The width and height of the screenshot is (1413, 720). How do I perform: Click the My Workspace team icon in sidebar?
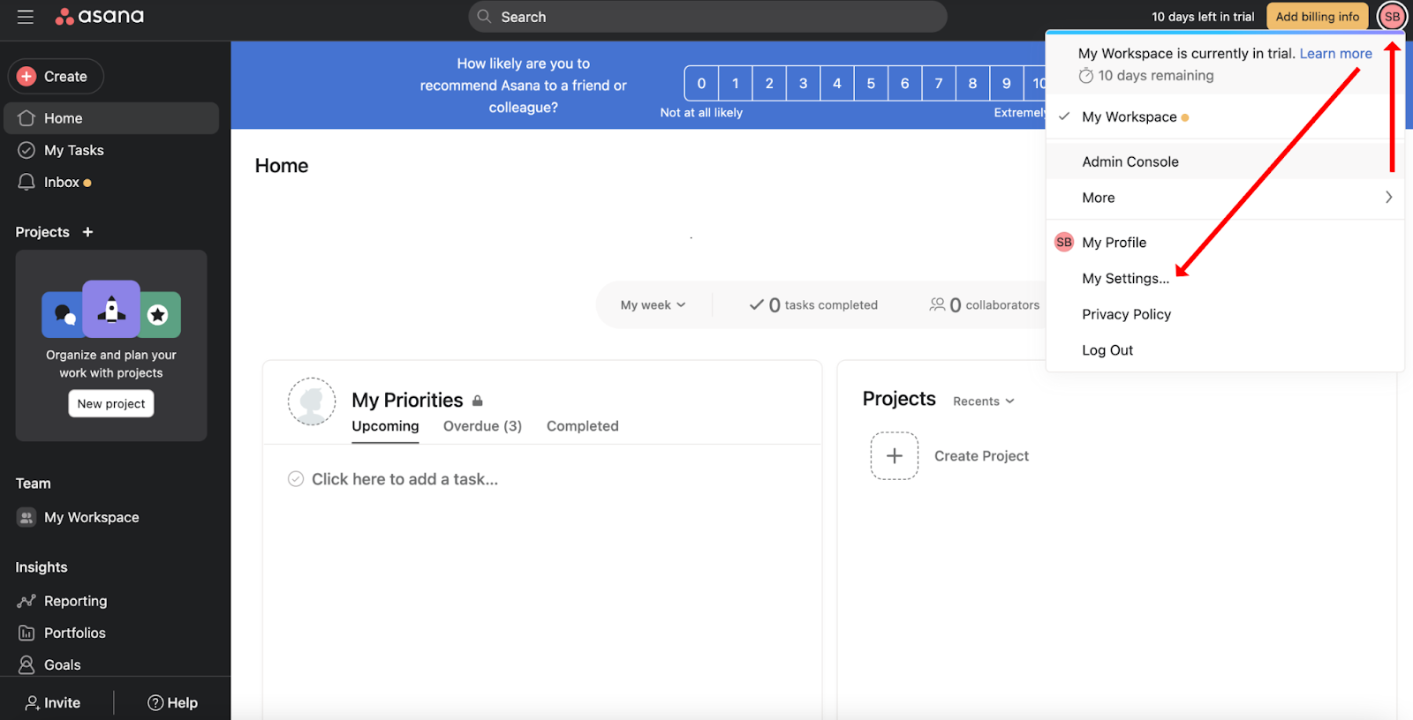pos(26,518)
